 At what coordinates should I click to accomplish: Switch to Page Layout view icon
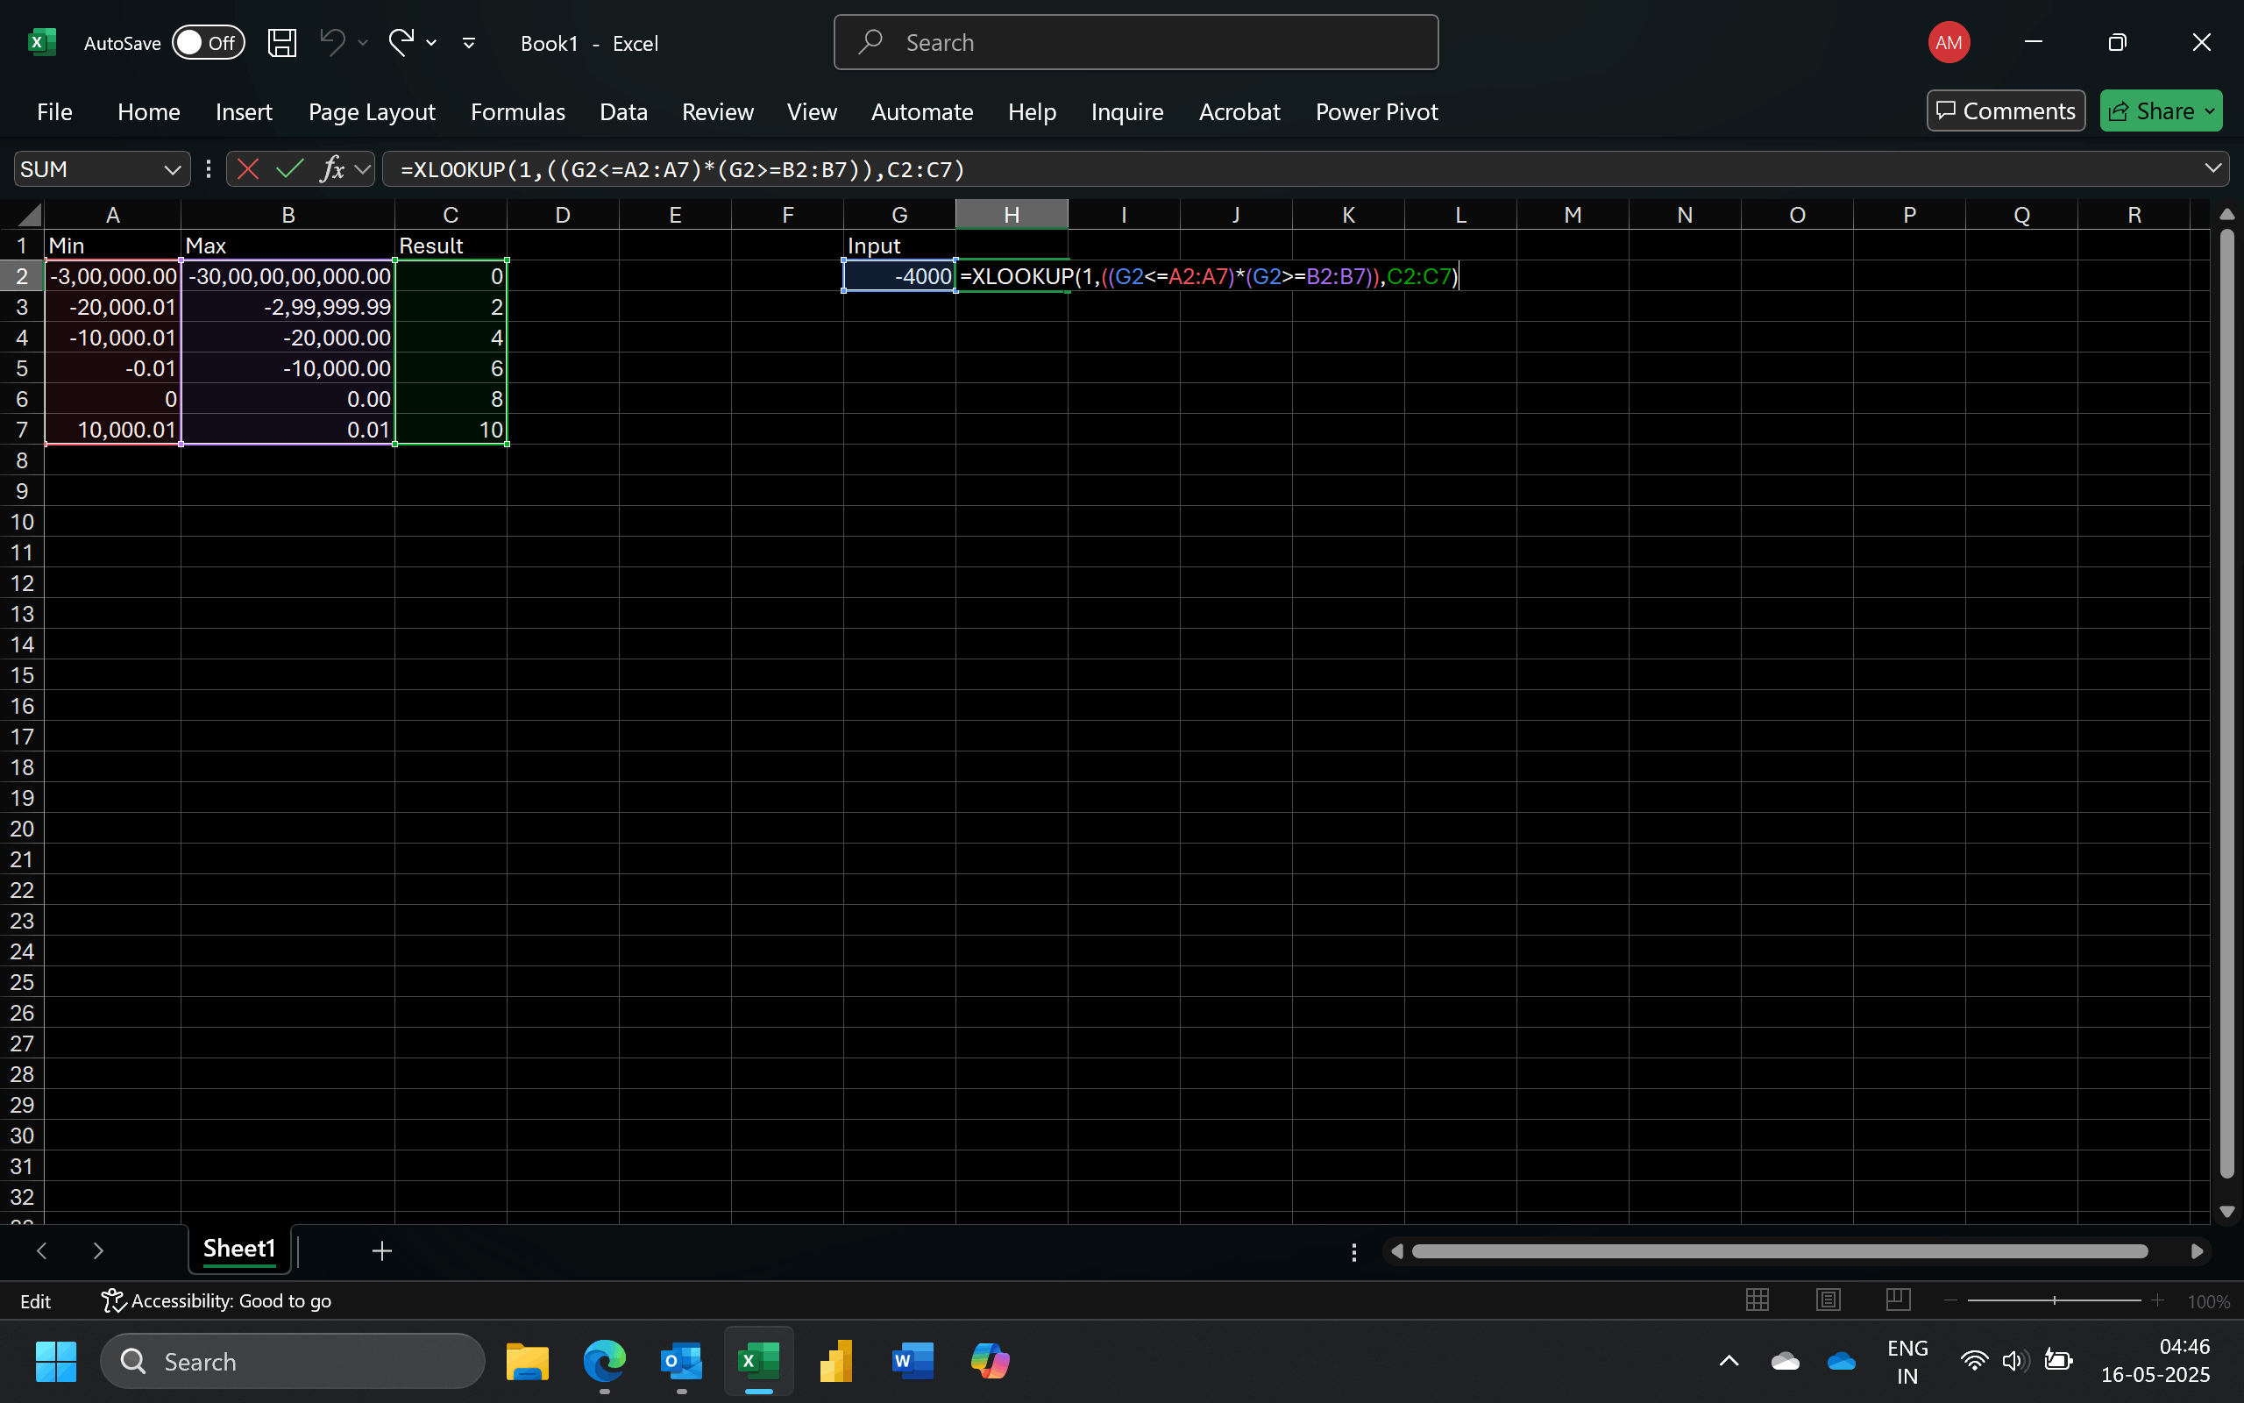[x=1828, y=1300]
